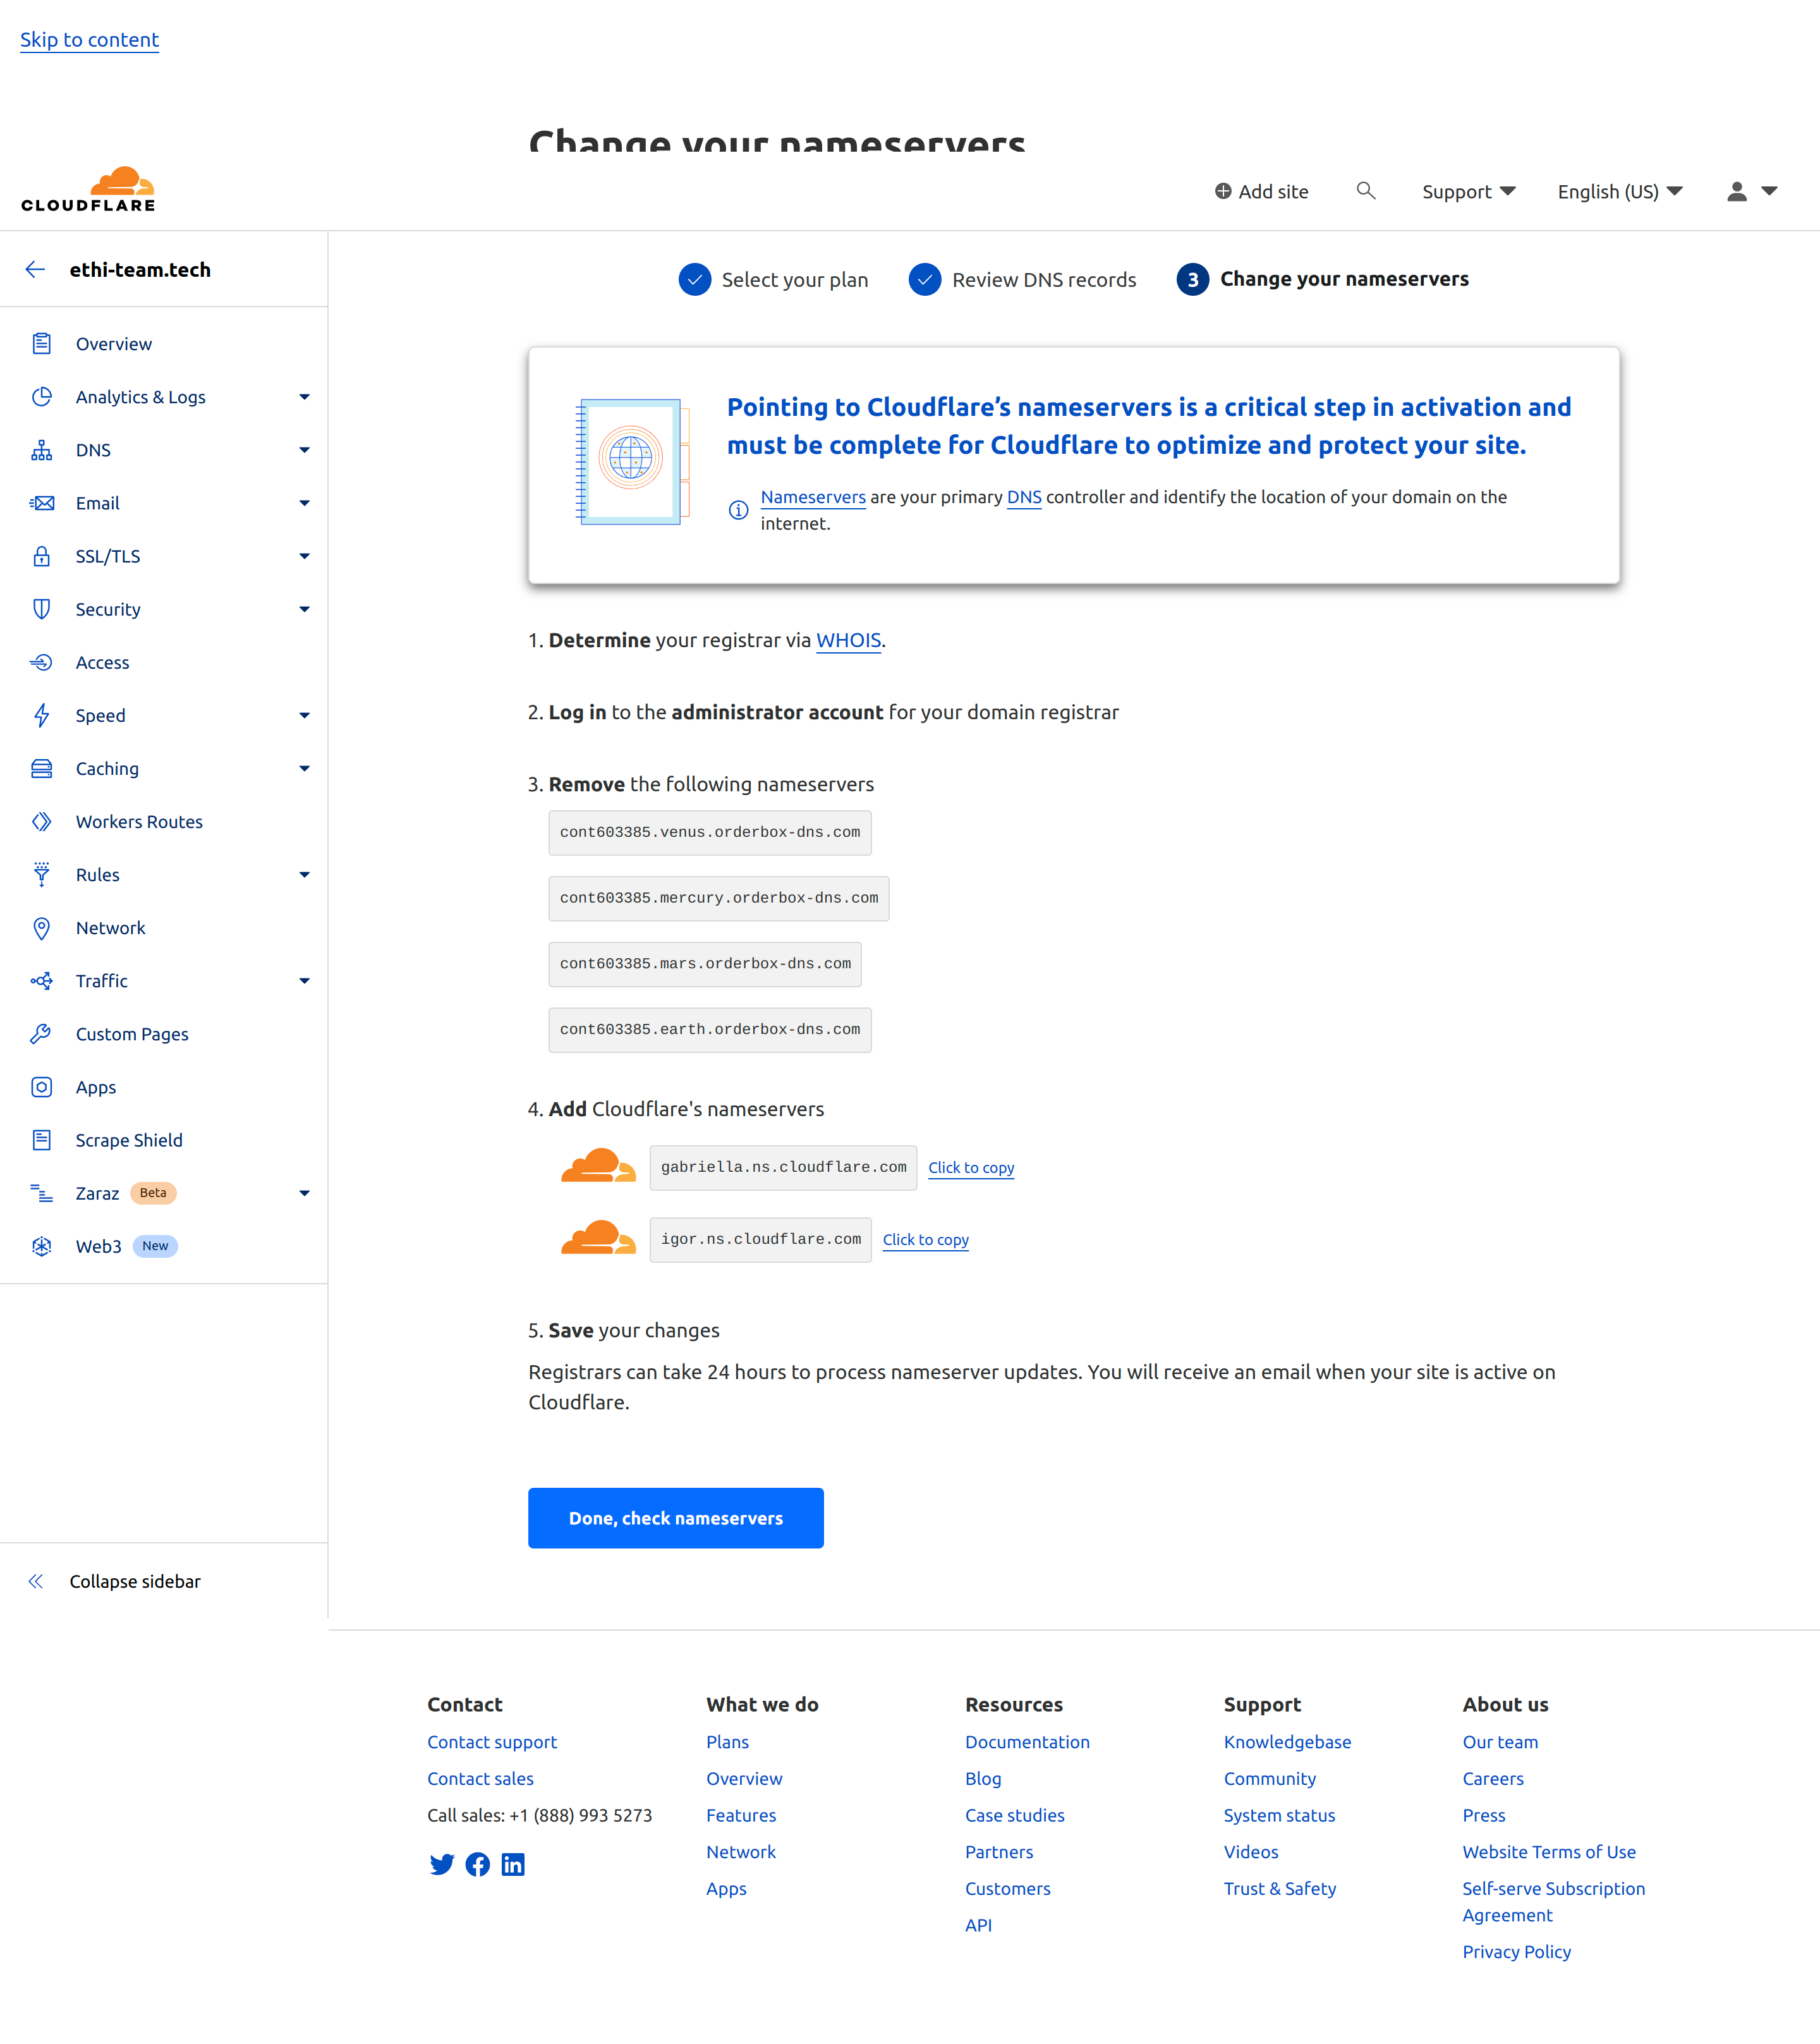This screenshot has width=1820, height=2044.
Task: Click the back arrow beside ethi-team.tech
Action: pyautogui.click(x=36, y=269)
